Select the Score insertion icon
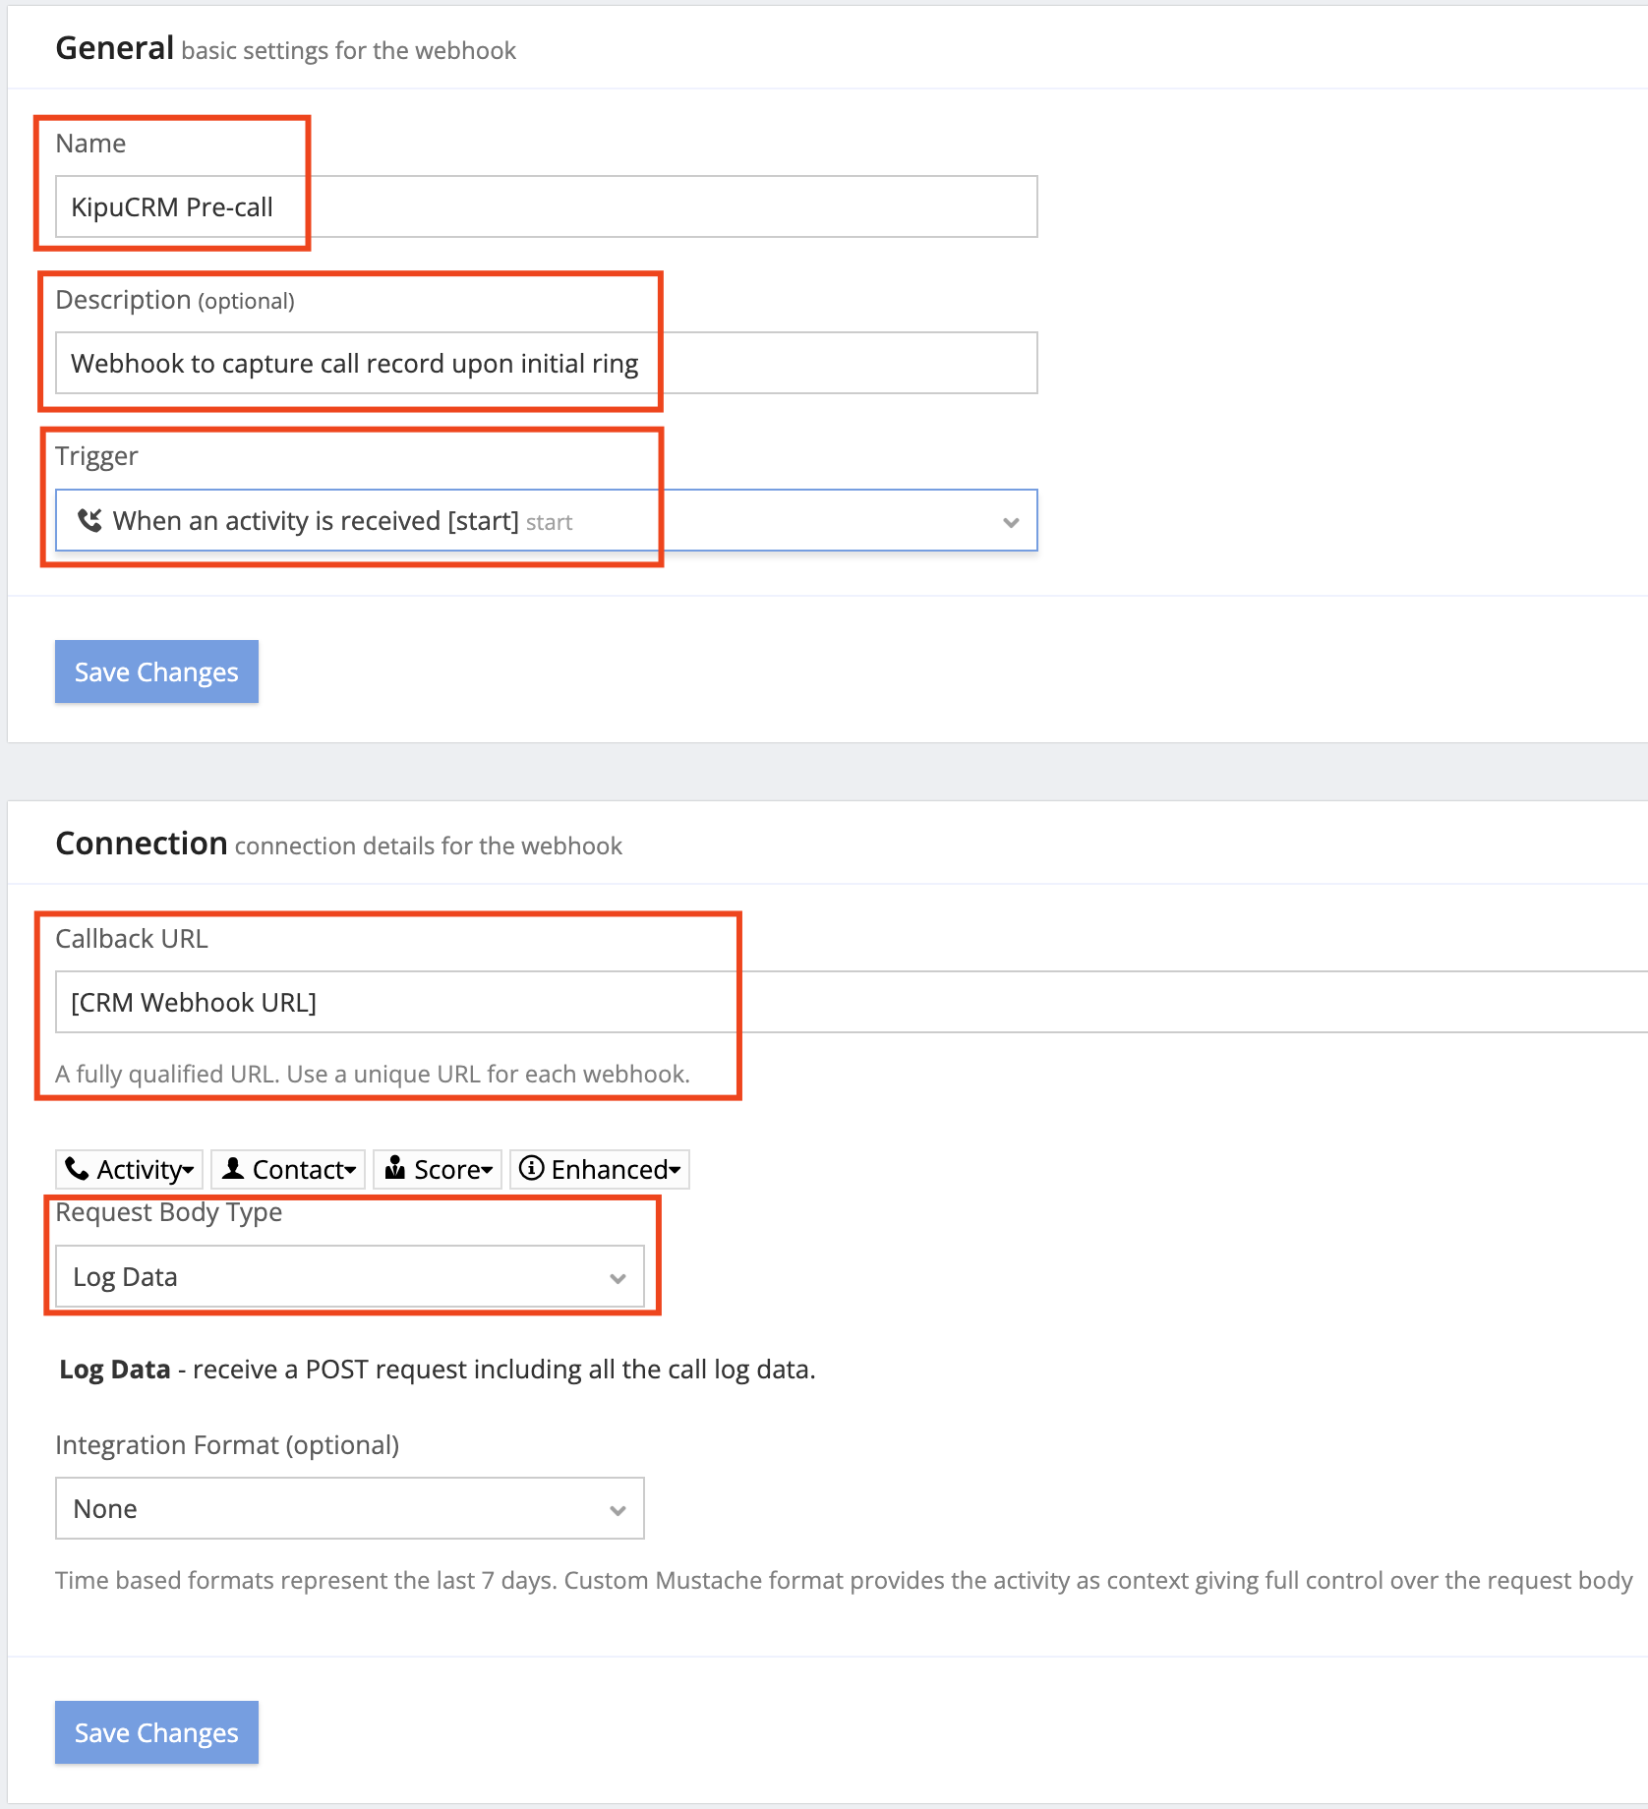 (397, 1169)
